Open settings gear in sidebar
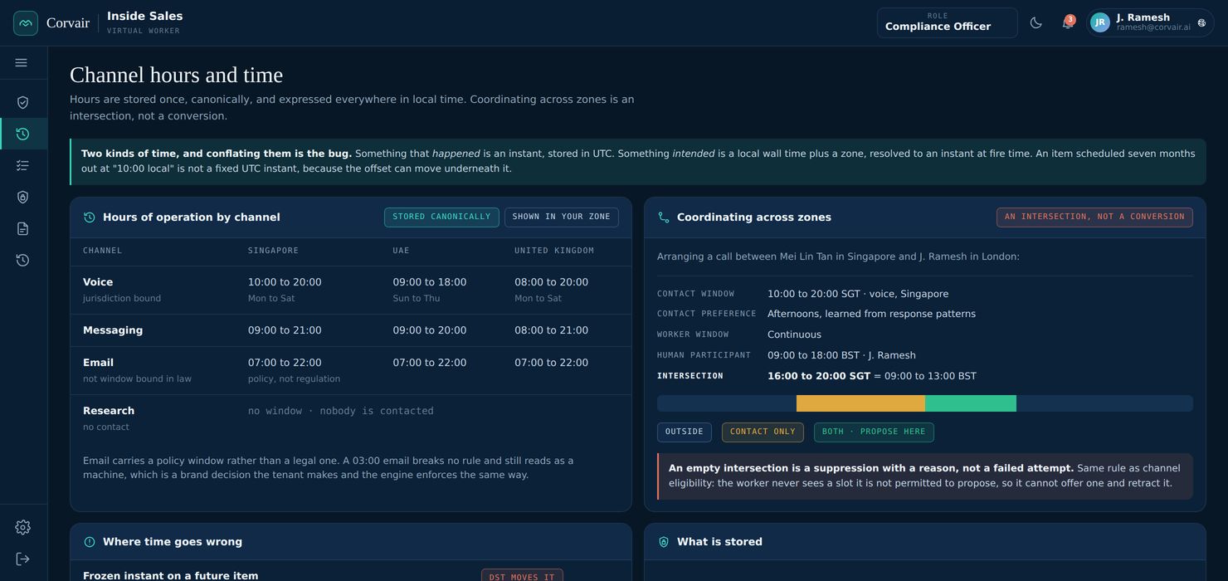 click(x=22, y=527)
